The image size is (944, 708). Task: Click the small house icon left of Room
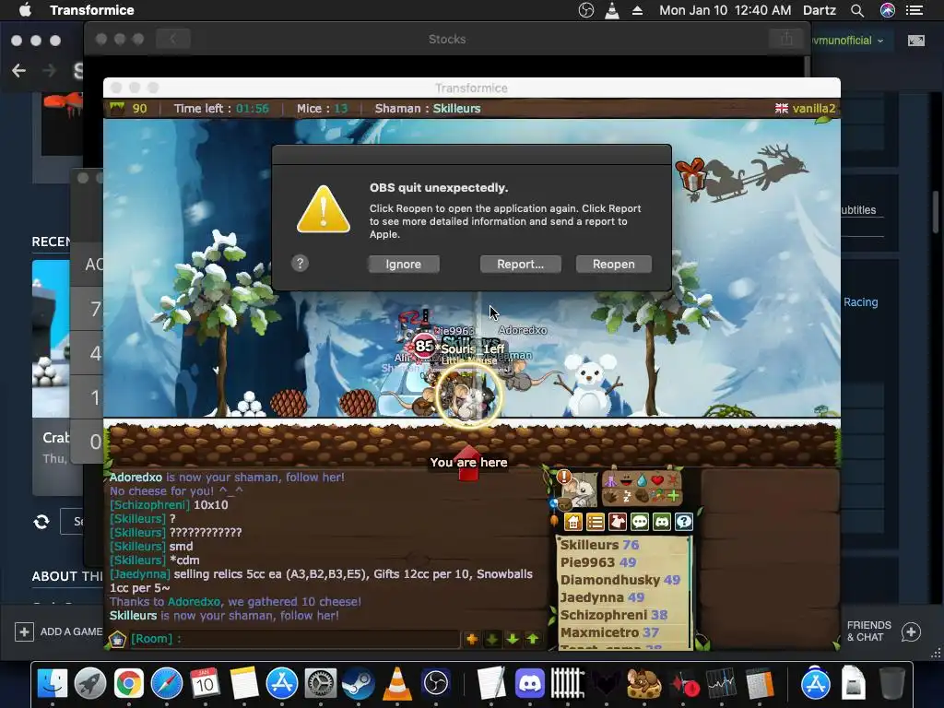(x=117, y=639)
